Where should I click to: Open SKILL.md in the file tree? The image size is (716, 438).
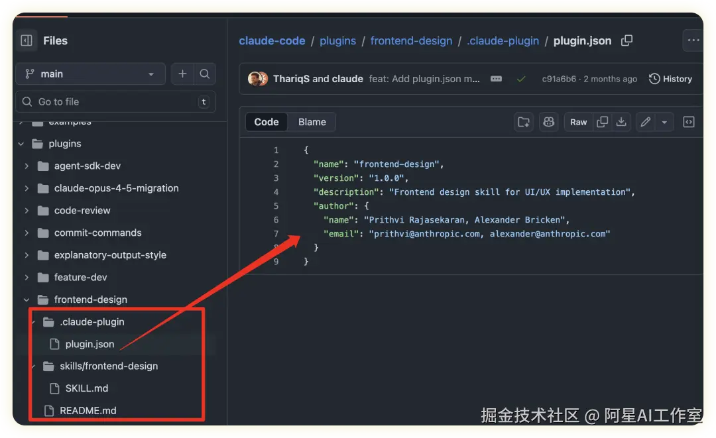[87, 389]
